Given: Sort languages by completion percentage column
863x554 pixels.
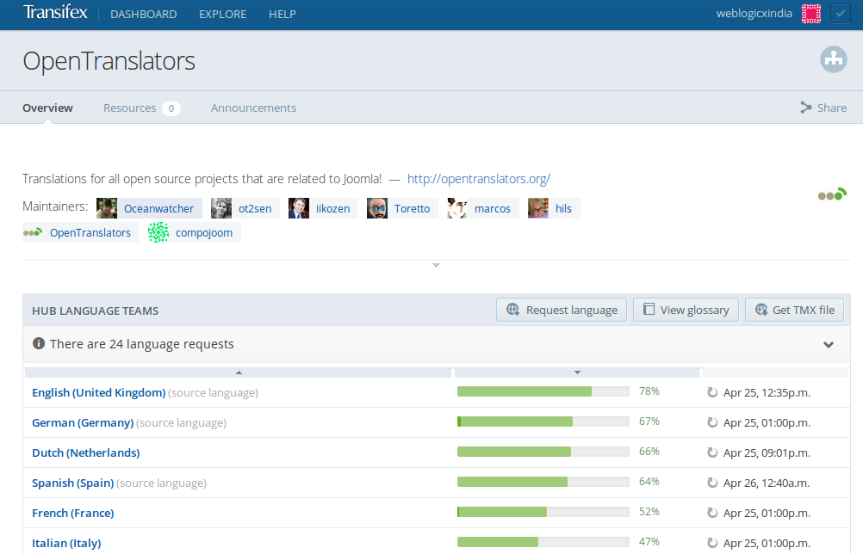Looking at the screenshot, I should (x=577, y=372).
